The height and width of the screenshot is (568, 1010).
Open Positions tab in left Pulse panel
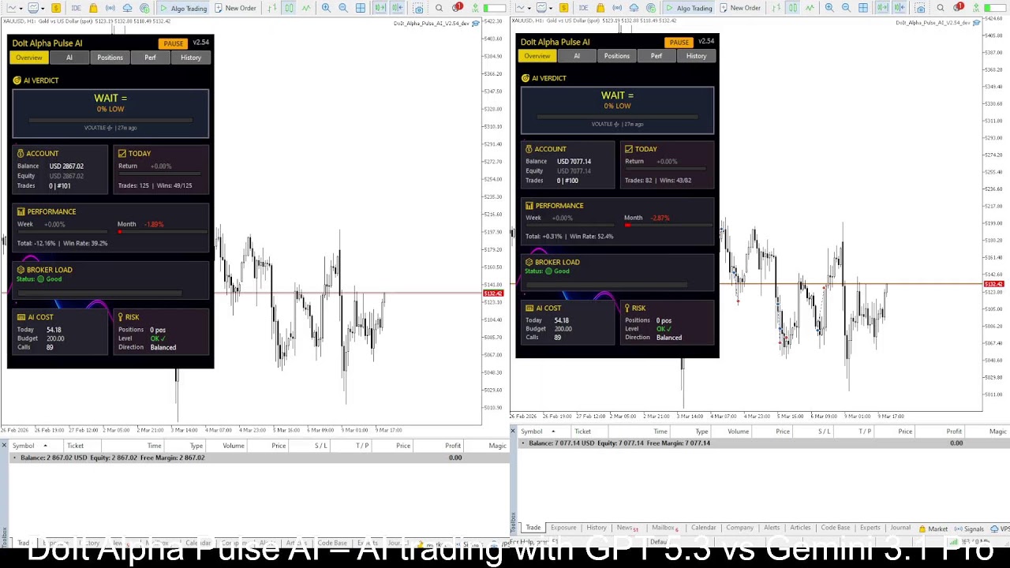click(110, 58)
